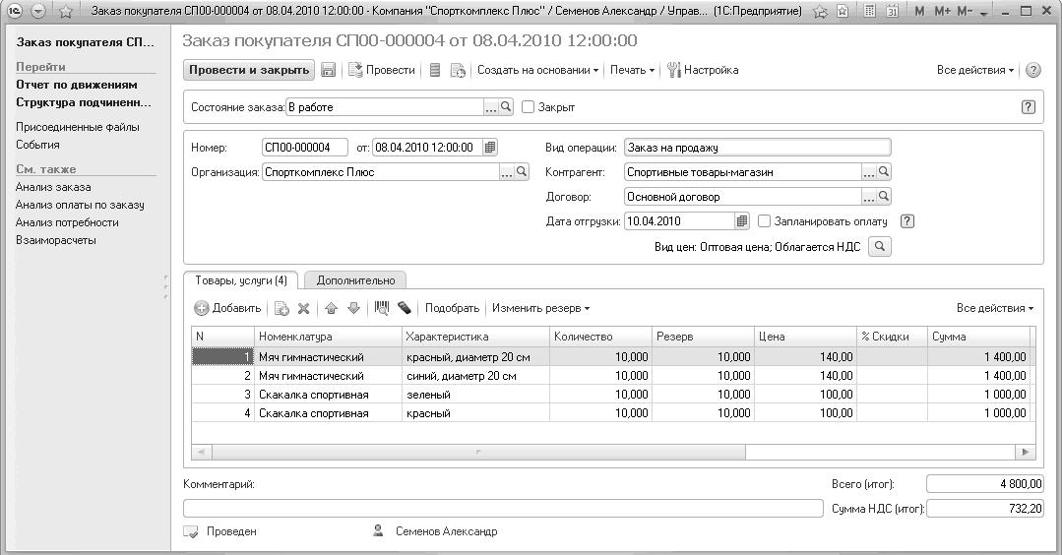The height and width of the screenshot is (555, 1062).
Task: Switch to the Дополнительно tab
Action: coord(355,280)
